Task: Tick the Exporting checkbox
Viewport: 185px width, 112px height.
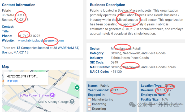Action: coord(89,109)
